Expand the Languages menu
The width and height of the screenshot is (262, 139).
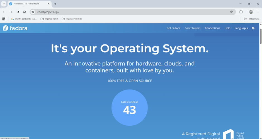click(x=241, y=28)
